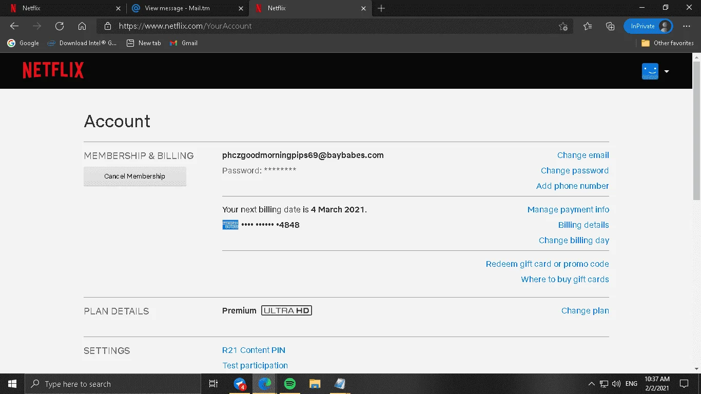Viewport: 701px width, 394px height.
Task: Open the browser Settings and more menu
Action: point(687,26)
